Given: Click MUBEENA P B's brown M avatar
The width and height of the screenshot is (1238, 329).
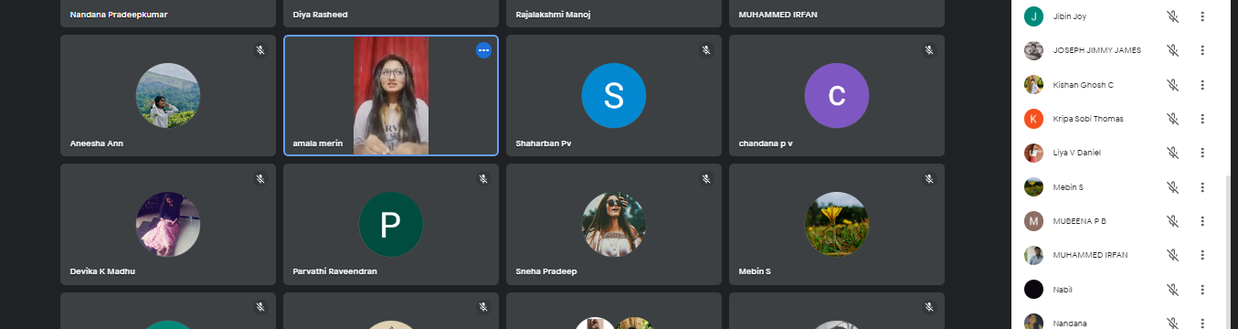Looking at the screenshot, I should [1033, 221].
